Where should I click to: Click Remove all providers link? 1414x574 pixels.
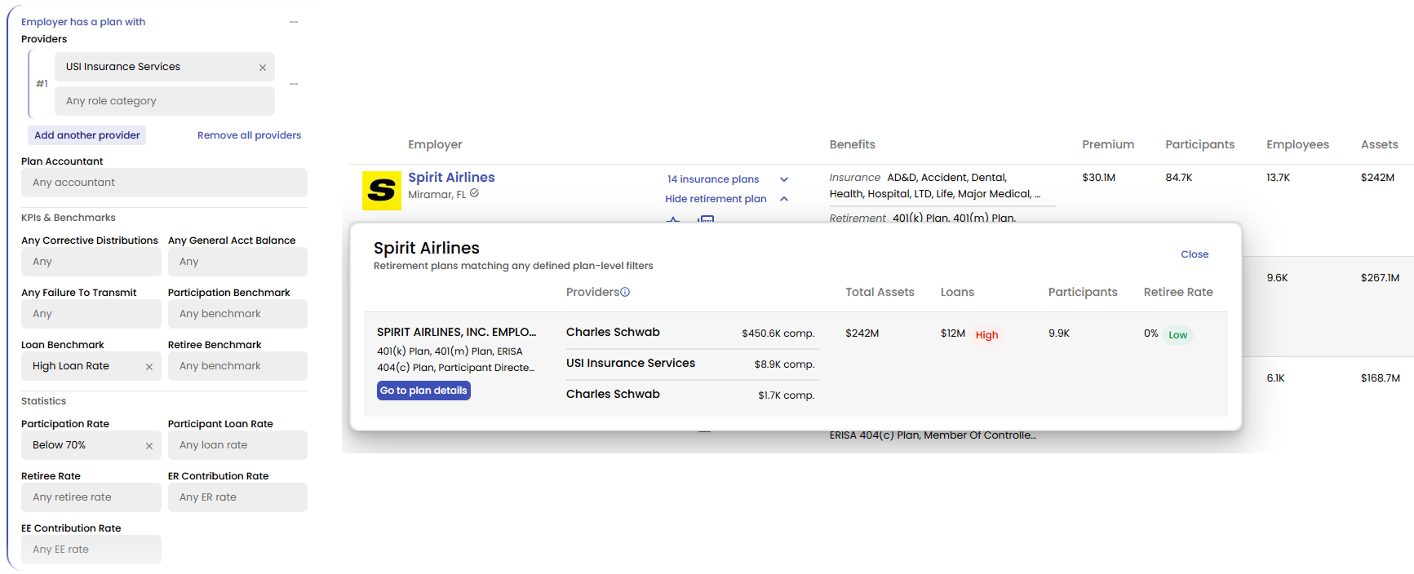tap(249, 135)
